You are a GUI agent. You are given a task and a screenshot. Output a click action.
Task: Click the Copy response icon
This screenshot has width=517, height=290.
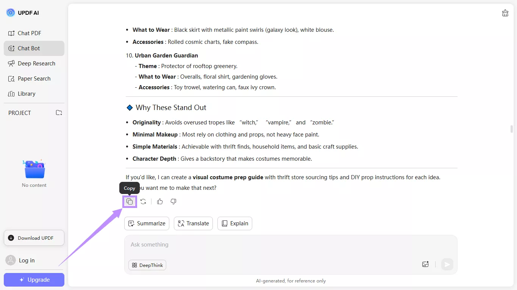coord(130,202)
